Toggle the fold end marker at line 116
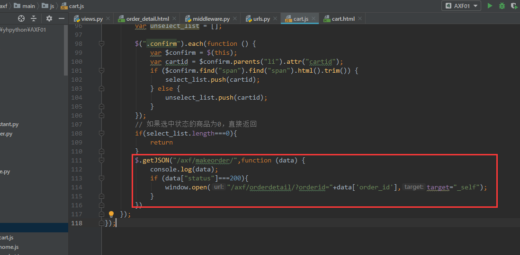520x255 pixels. point(102,205)
